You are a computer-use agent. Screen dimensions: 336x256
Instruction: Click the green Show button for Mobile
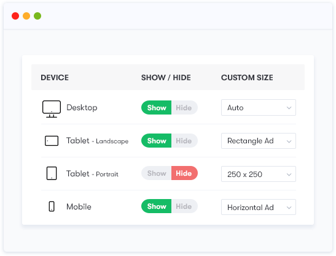pyautogui.click(x=157, y=206)
